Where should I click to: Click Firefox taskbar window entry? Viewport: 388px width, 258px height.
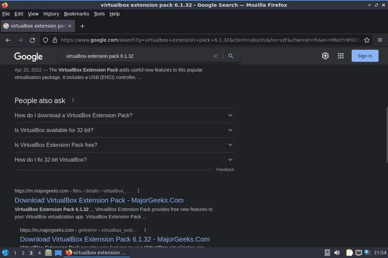(97, 253)
